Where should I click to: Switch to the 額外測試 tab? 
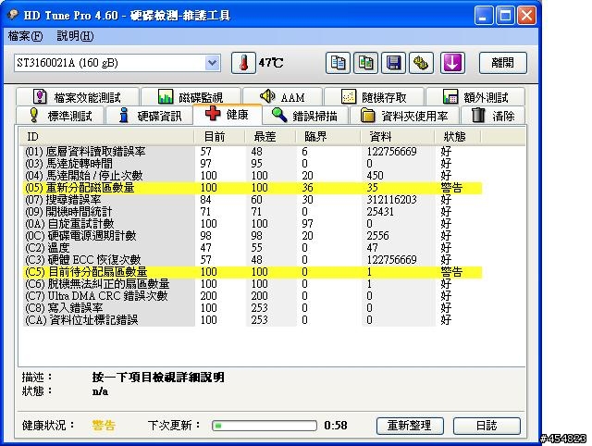click(x=475, y=97)
